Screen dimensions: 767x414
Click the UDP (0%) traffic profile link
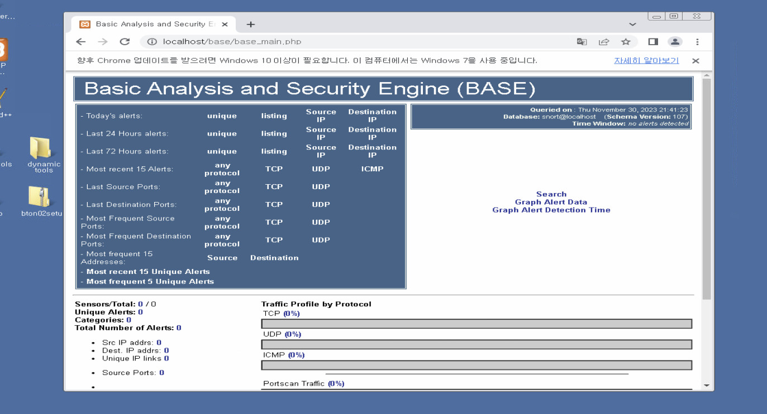click(x=293, y=334)
